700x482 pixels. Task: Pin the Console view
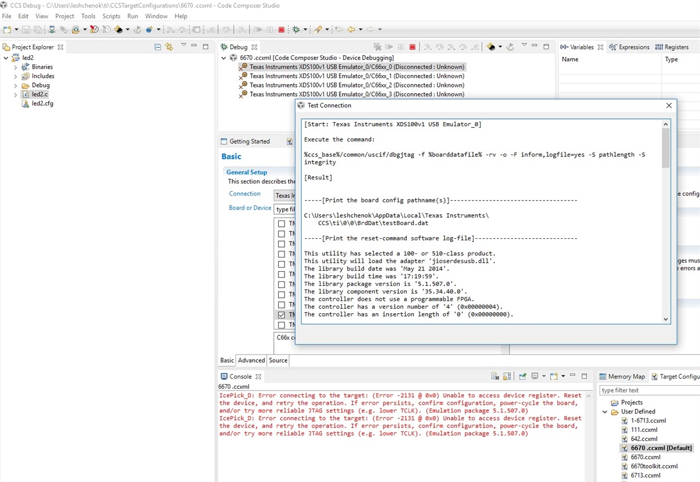pos(522,376)
